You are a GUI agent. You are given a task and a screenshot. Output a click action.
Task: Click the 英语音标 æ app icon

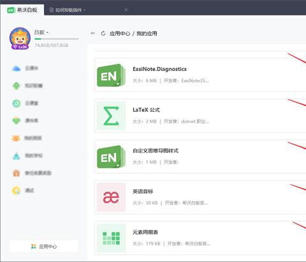(111, 197)
